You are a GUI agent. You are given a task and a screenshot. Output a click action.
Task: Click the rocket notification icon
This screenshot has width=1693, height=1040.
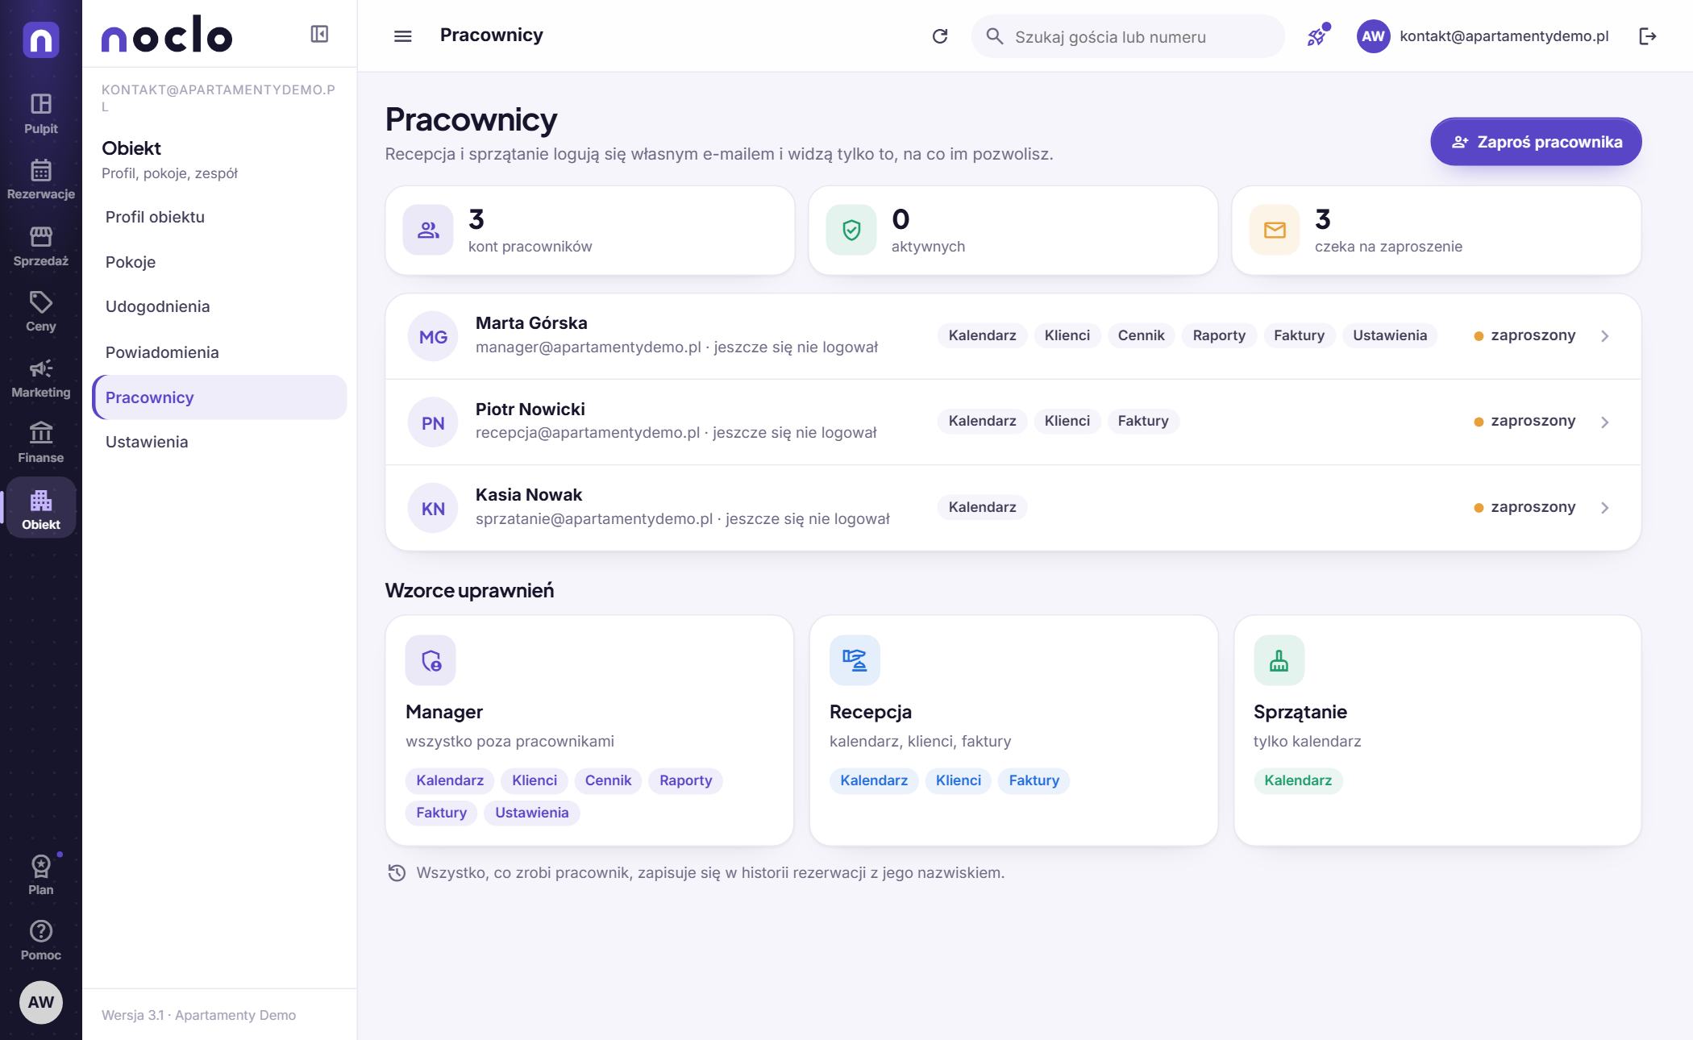coord(1317,36)
